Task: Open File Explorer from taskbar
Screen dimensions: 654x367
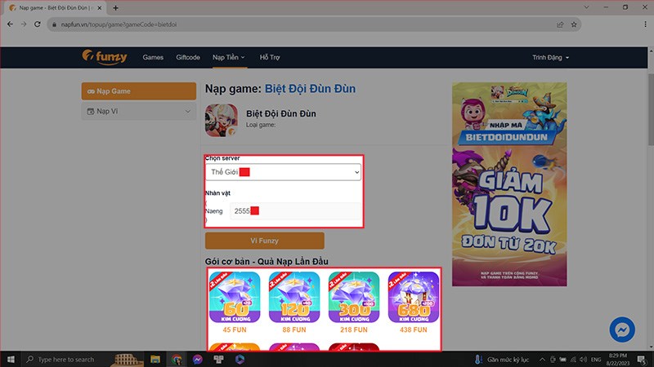Action: coord(155,359)
